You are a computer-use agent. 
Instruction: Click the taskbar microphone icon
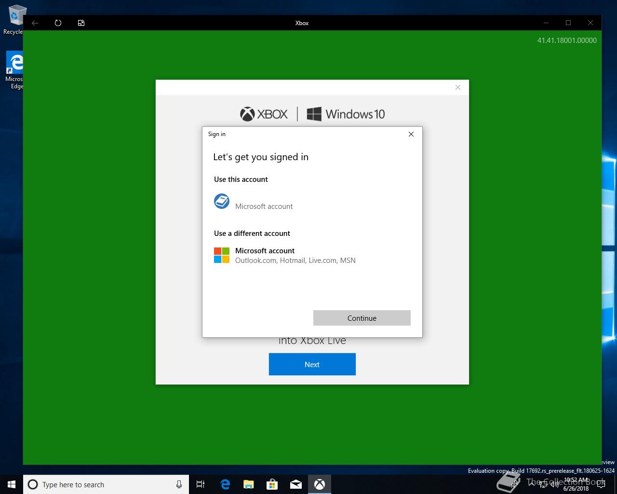(179, 484)
